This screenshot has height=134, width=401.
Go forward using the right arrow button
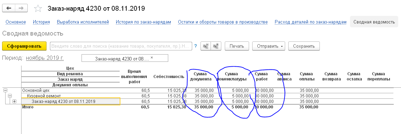coord(21,8)
